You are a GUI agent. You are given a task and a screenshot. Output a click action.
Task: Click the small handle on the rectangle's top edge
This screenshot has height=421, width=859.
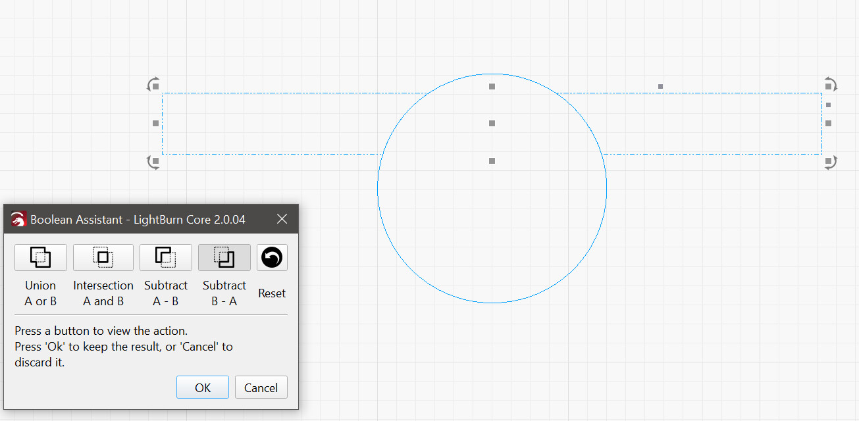tap(660, 86)
